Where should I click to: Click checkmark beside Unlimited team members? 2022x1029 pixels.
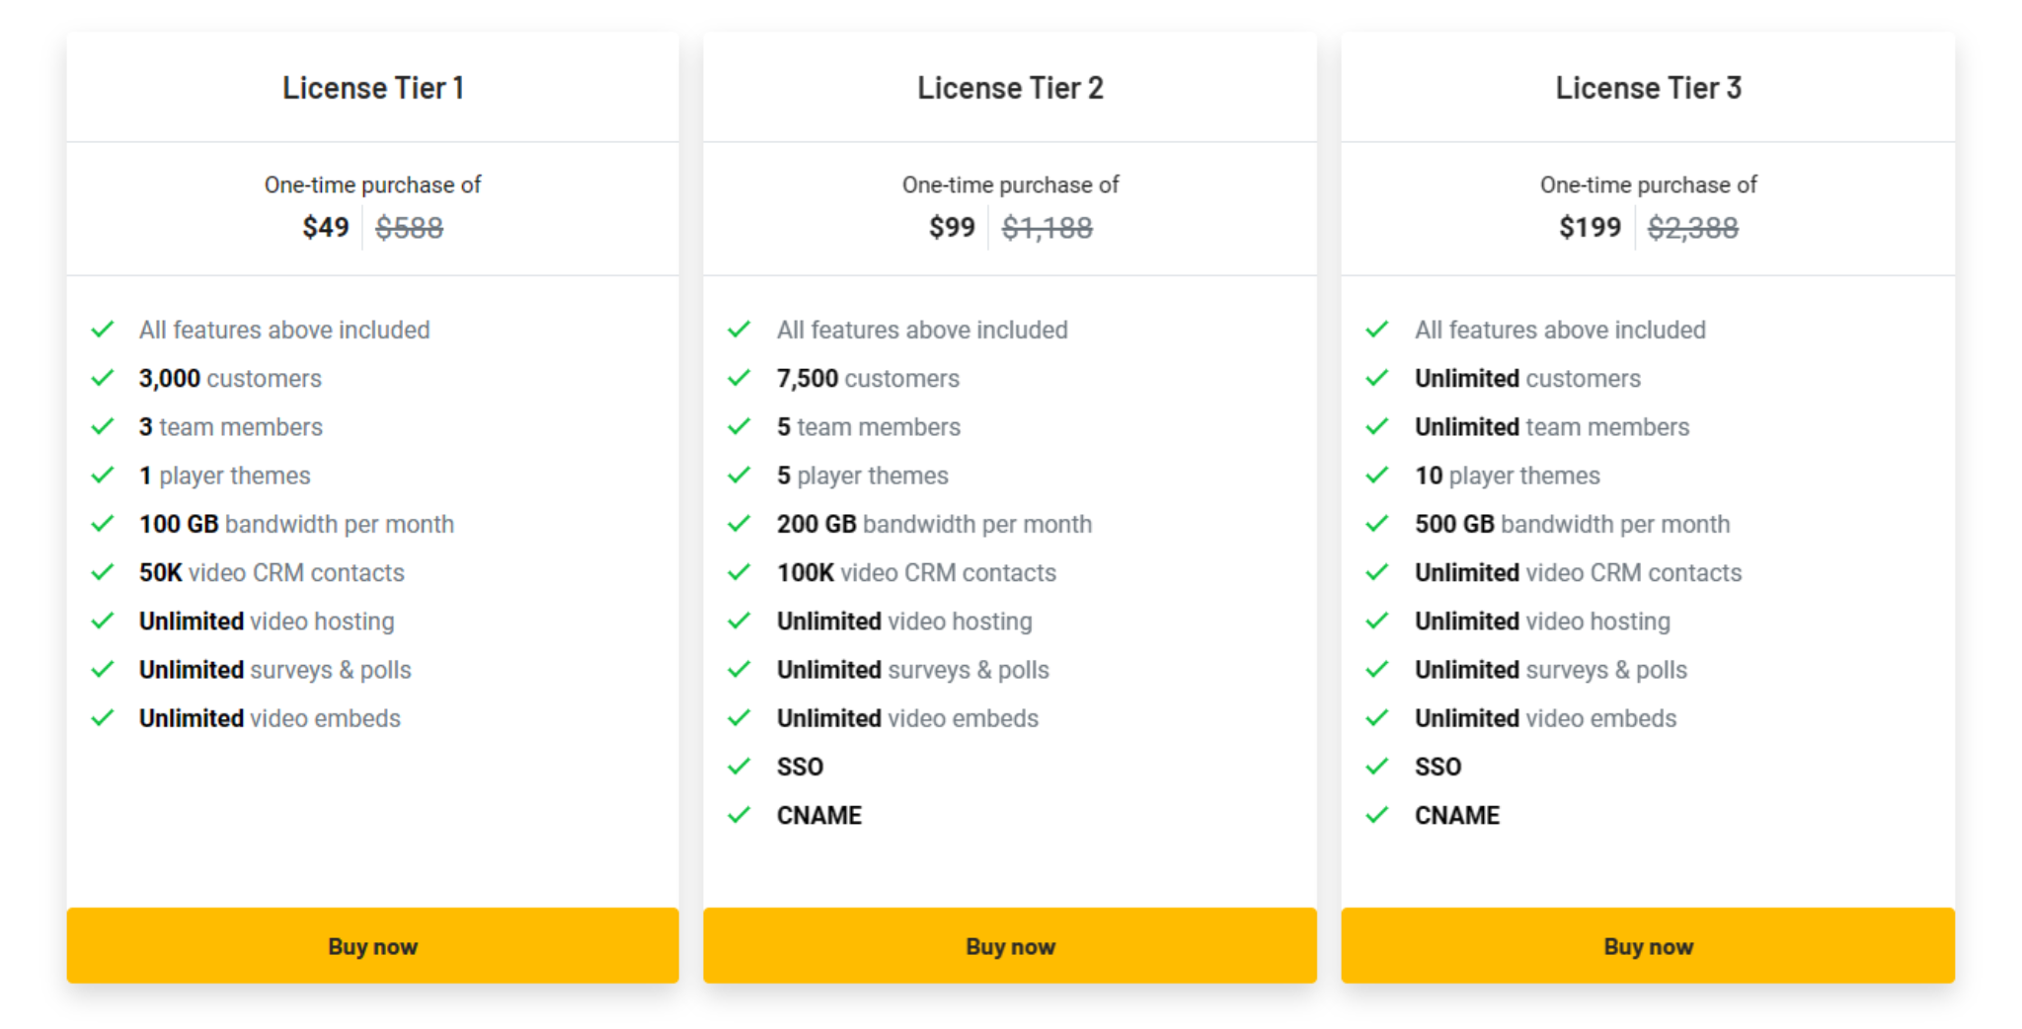click(x=1377, y=426)
